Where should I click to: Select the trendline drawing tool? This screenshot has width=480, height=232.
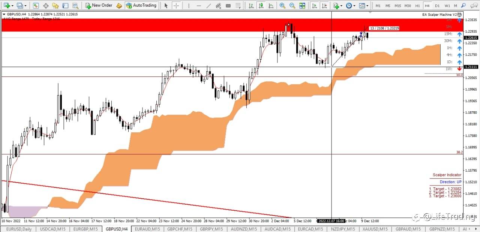tap(208, 6)
